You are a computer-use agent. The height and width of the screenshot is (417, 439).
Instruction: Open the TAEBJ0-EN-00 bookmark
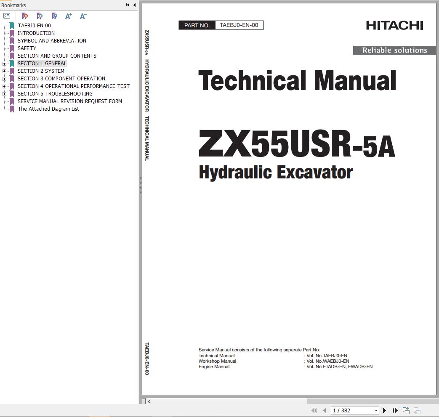[x=34, y=26]
